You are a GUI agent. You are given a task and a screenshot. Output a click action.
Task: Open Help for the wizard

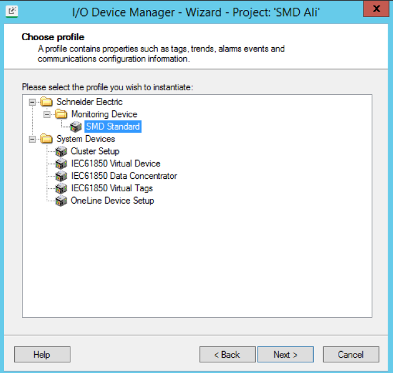point(42,355)
